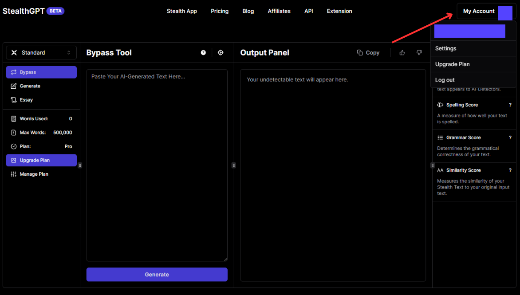Click the Similarity Score question mark

coord(510,170)
